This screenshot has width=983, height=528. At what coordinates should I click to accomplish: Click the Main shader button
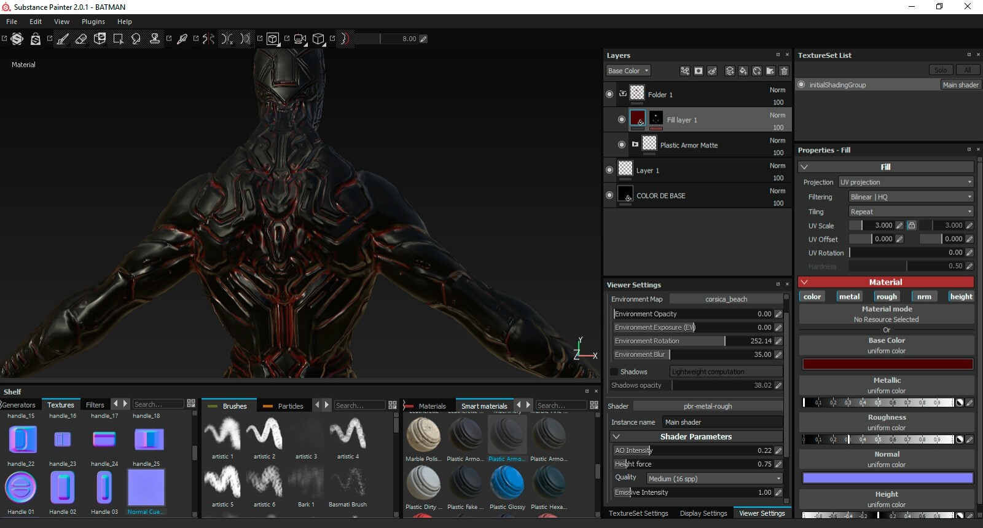pyautogui.click(x=960, y=85)
